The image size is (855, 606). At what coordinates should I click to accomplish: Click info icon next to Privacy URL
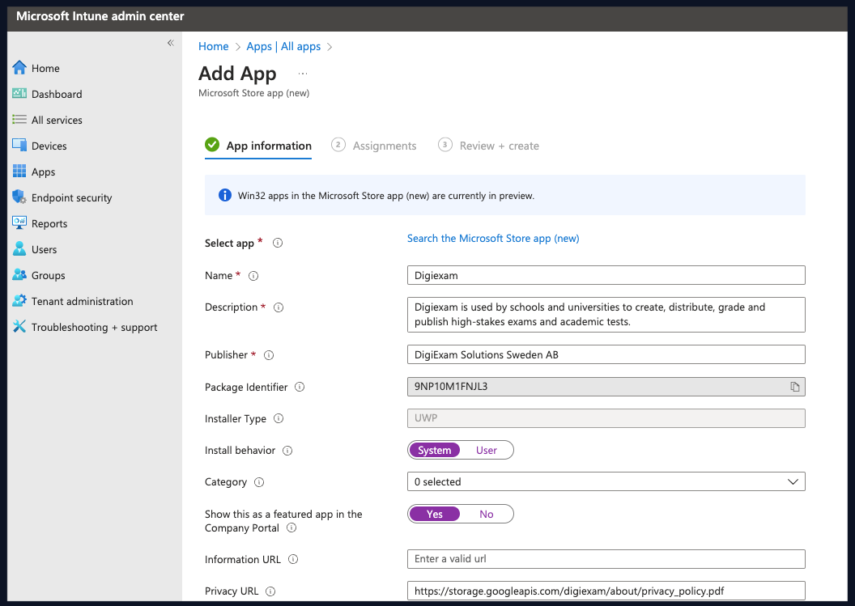click(270, 591)
